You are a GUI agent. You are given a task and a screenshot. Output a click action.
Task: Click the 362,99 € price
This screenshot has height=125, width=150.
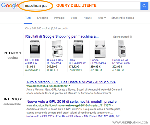[52, 66]
